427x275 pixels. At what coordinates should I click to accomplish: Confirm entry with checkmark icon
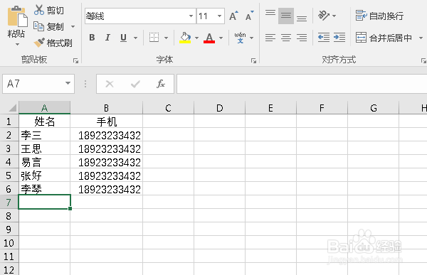pyautogui.click(x=135, y=84)
